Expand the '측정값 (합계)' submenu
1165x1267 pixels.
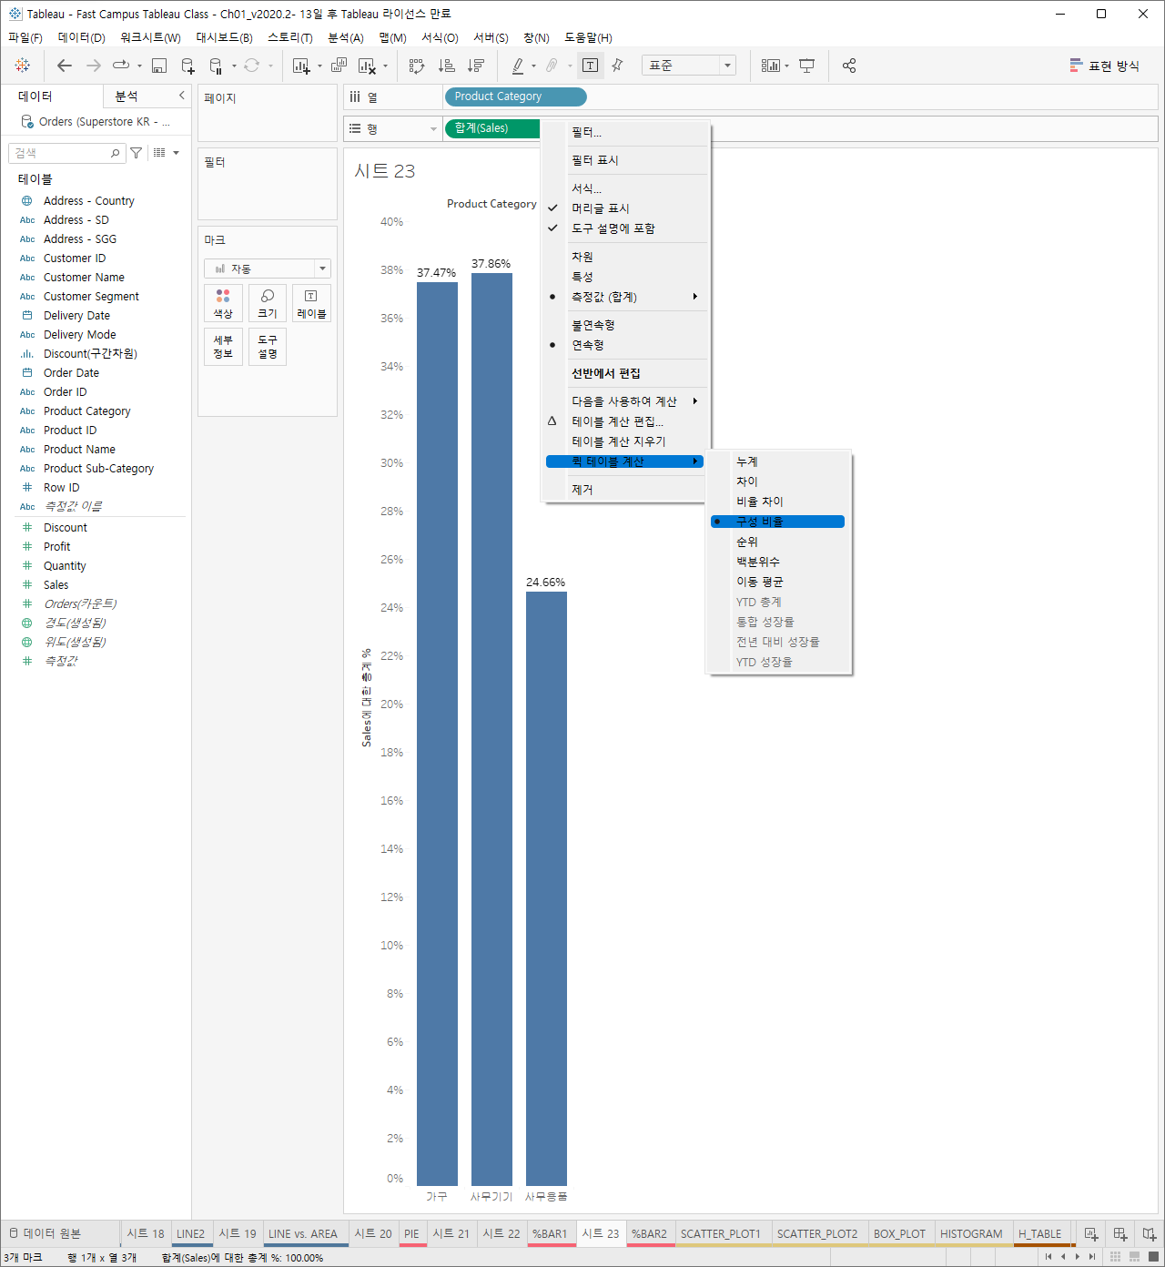(x=624, y=297)
